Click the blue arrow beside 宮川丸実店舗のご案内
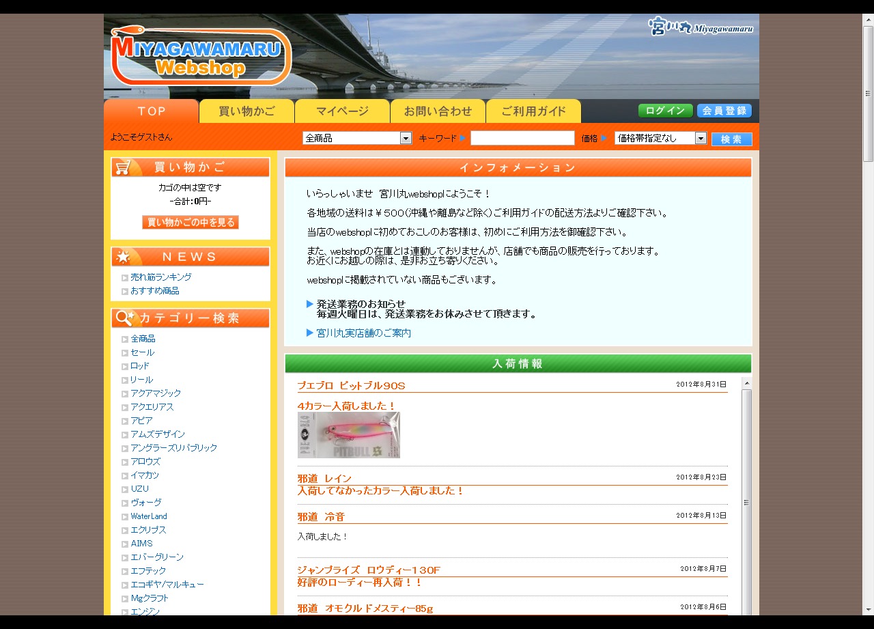This screenshot has width=874, height=629. (x=310, y=333)
